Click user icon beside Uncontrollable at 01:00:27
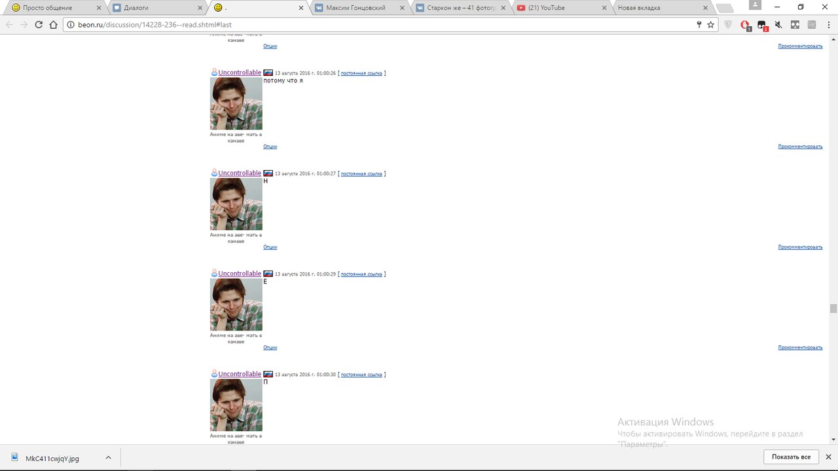 [x=214, y=173]
